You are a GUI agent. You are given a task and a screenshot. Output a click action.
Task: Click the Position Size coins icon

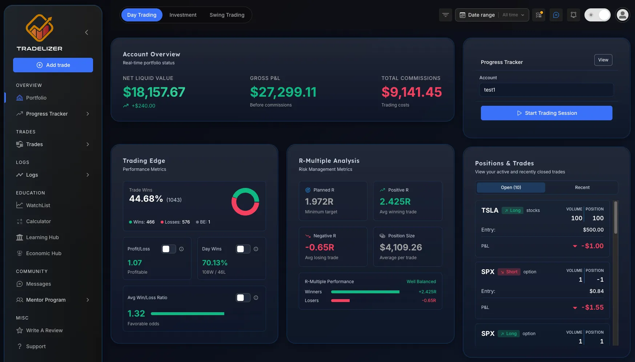point(382,236)
